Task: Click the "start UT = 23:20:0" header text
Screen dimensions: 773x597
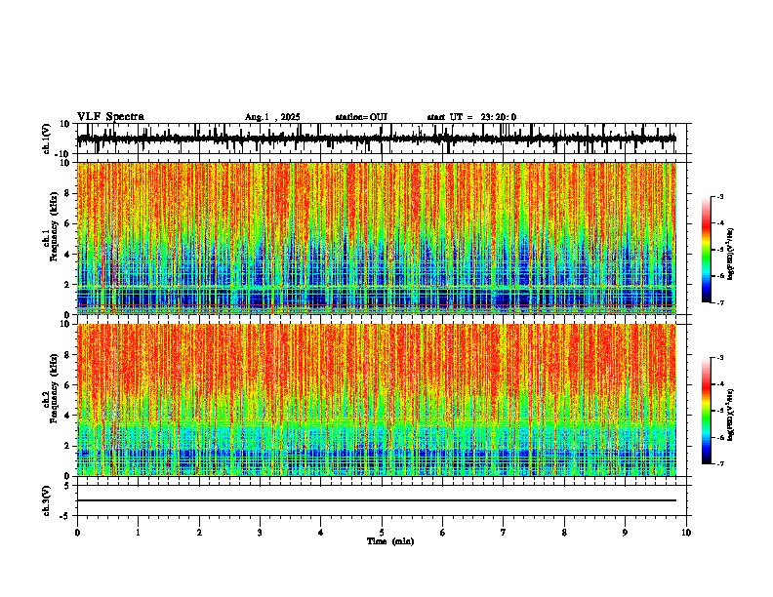Action: click(471, 117)
